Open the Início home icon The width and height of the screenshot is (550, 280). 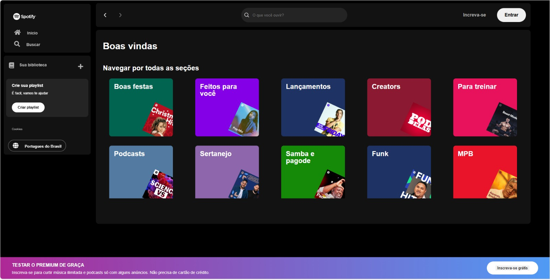pyautogui.click(x=17, y=32)
